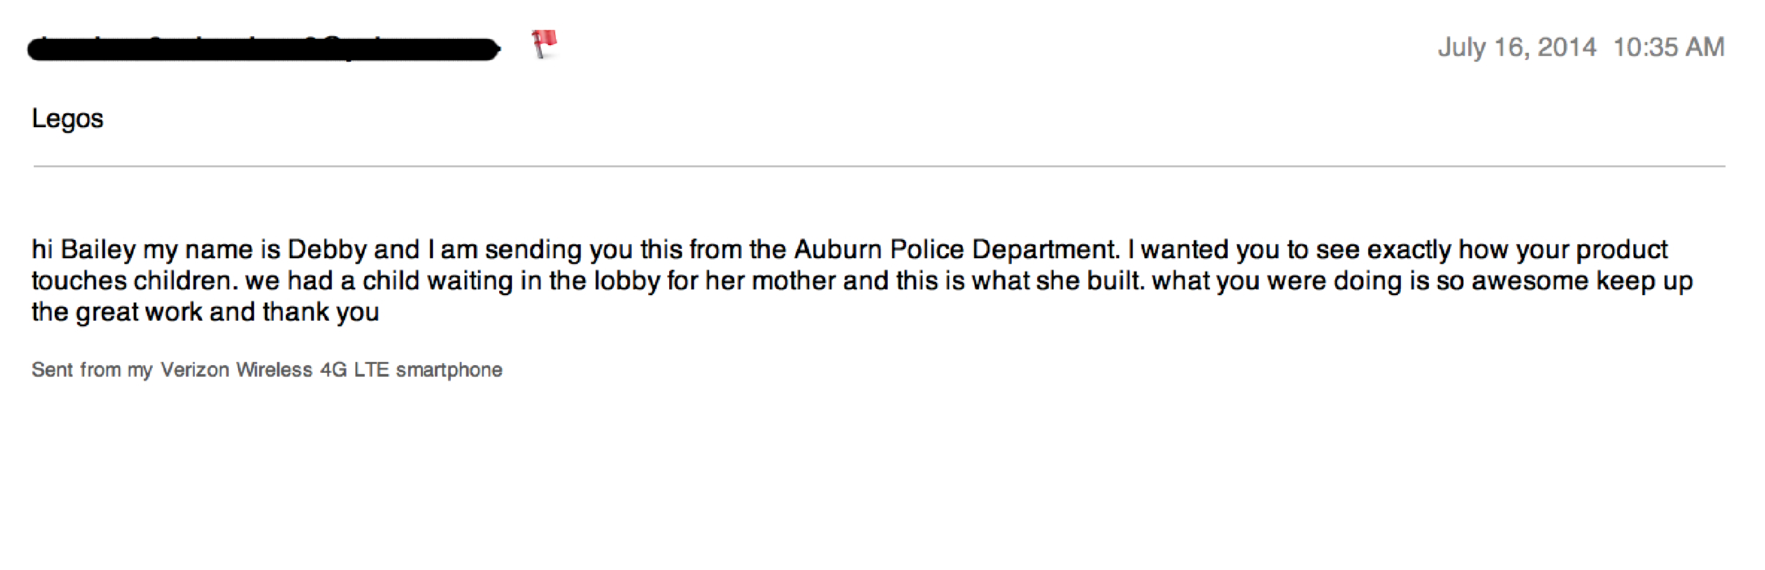Click the 10:35 AM timestamp
The height and width of the screenshot is (570, 1765).
pyautogui.click(x=1668, y=47)
